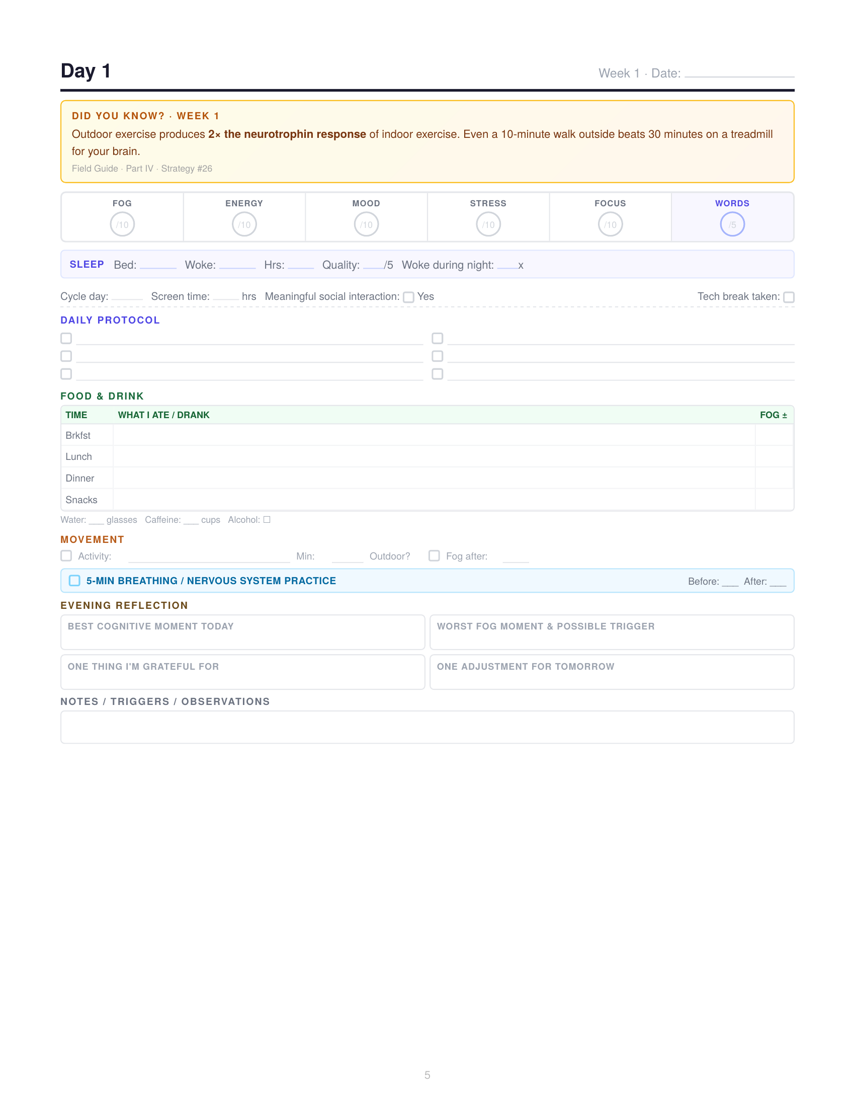Viewport: 855px width, 1107px height.
Task: Click the One Adjustment For Tomorrow box
Action: (612, 673)
